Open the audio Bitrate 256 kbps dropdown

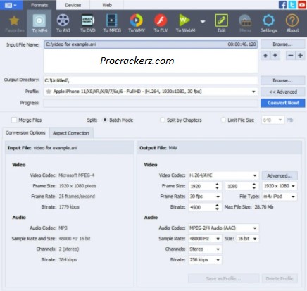coord(205,260)
